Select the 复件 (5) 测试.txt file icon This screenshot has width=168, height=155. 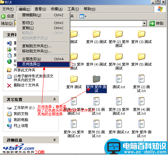(96, 124)
